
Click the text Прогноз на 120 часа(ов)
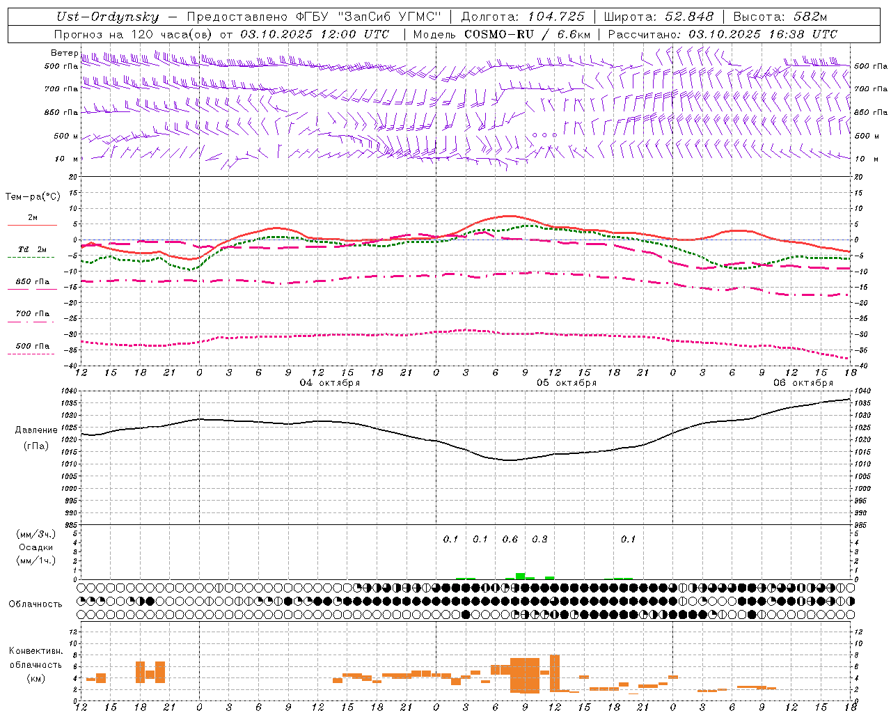coord(134,33)
